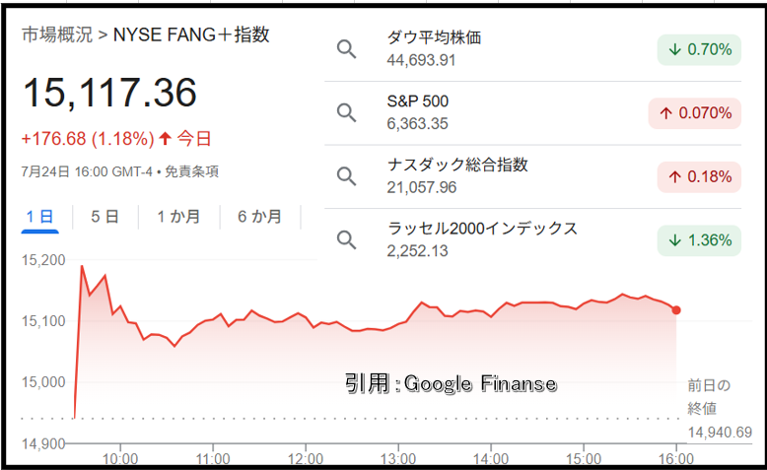Switch to the 6か月 chart range tab
Viewport: 767px width, 470px height.
click(259, 217)
